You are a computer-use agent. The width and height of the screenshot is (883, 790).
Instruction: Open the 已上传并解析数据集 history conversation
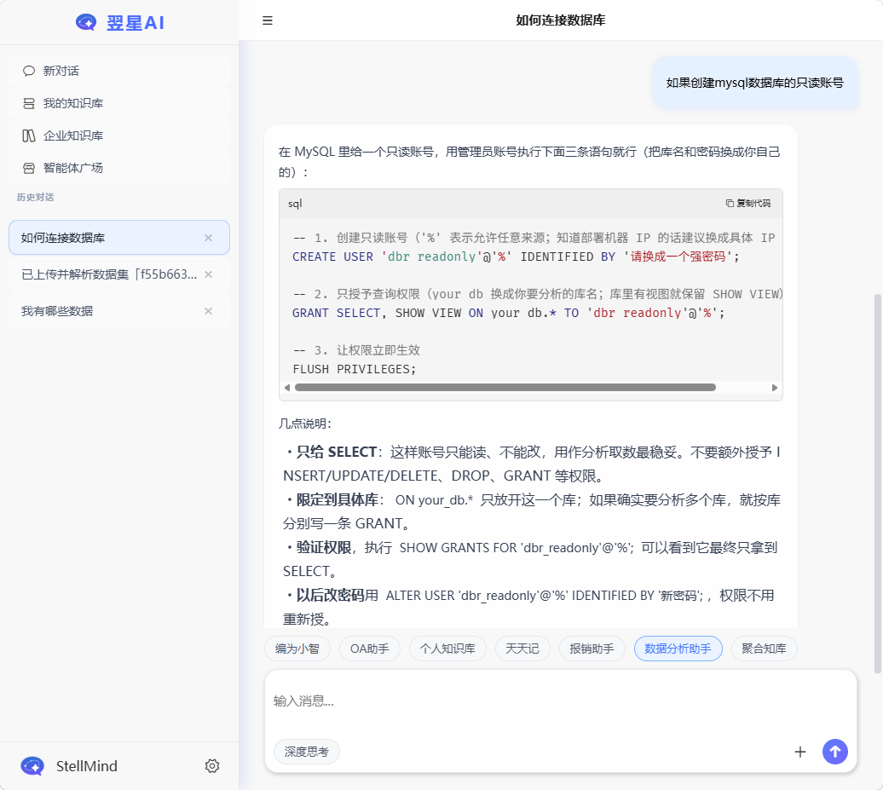[119, 274]
